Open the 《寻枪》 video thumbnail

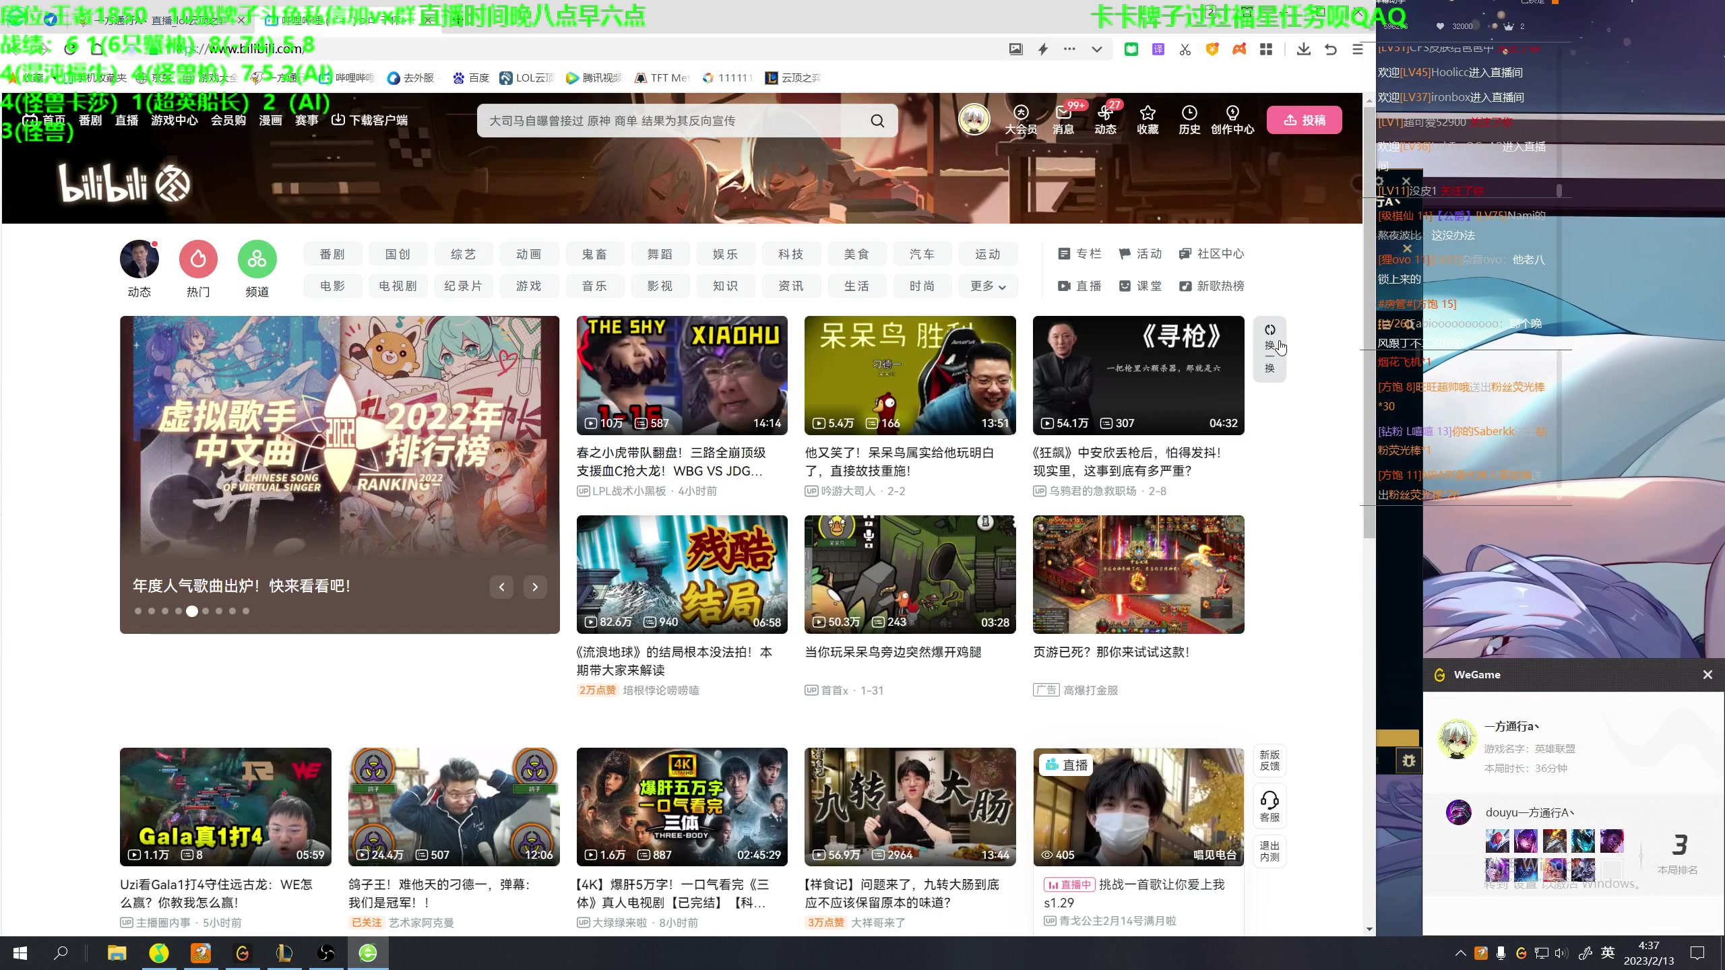tap(1138, 375)
